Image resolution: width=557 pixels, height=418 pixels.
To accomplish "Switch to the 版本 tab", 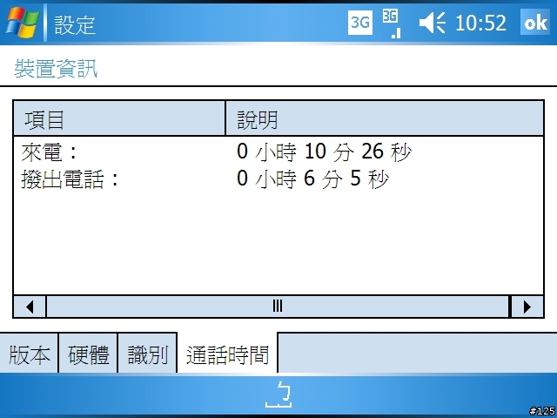I will 29,353.
